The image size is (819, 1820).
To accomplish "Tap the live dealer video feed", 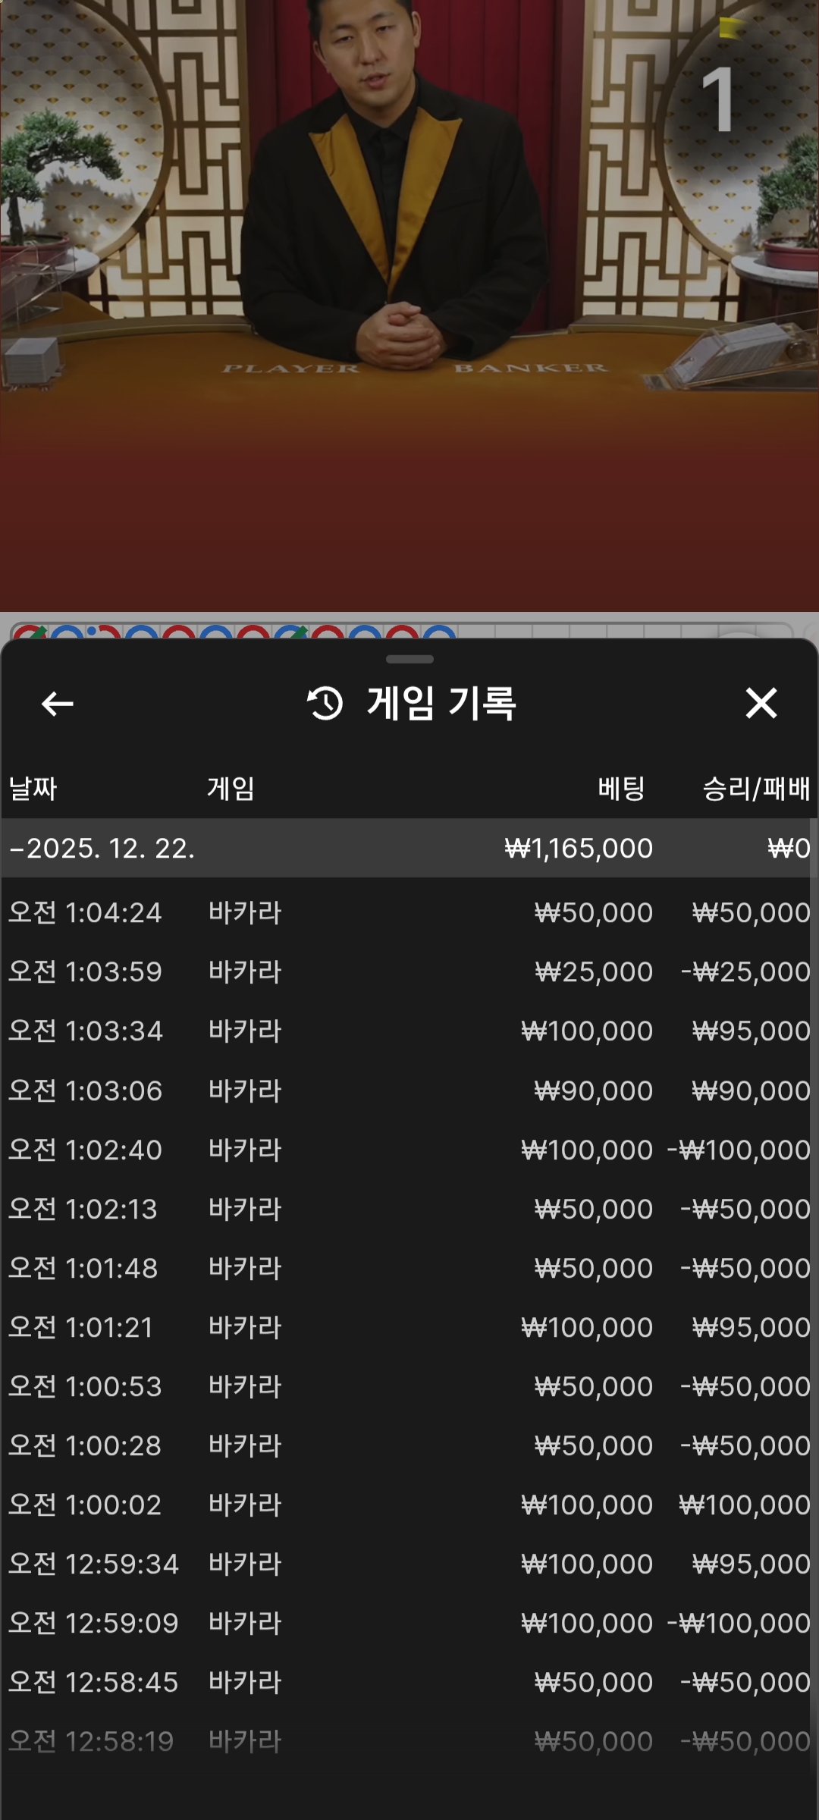I will coord(409,303).
